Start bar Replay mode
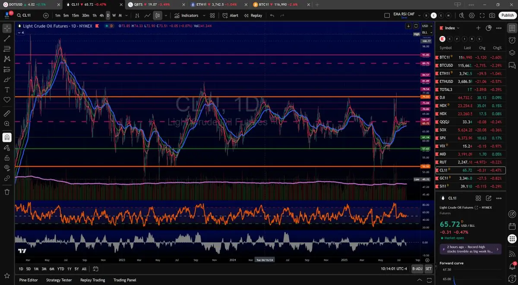518x285 pixels. point(253,16)
